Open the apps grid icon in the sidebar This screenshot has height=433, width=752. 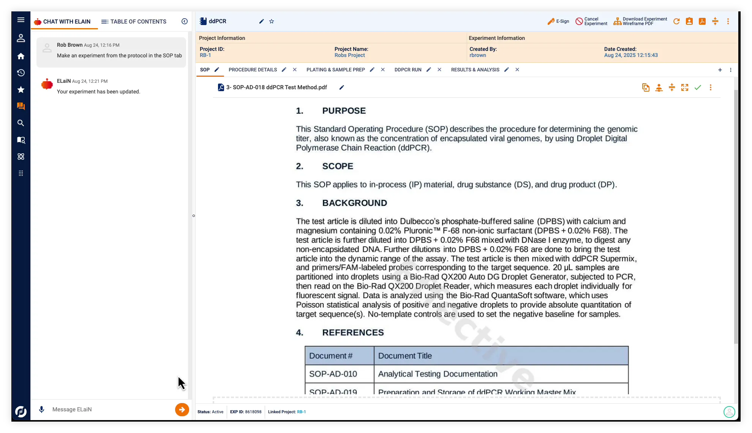tap(21, 173)
